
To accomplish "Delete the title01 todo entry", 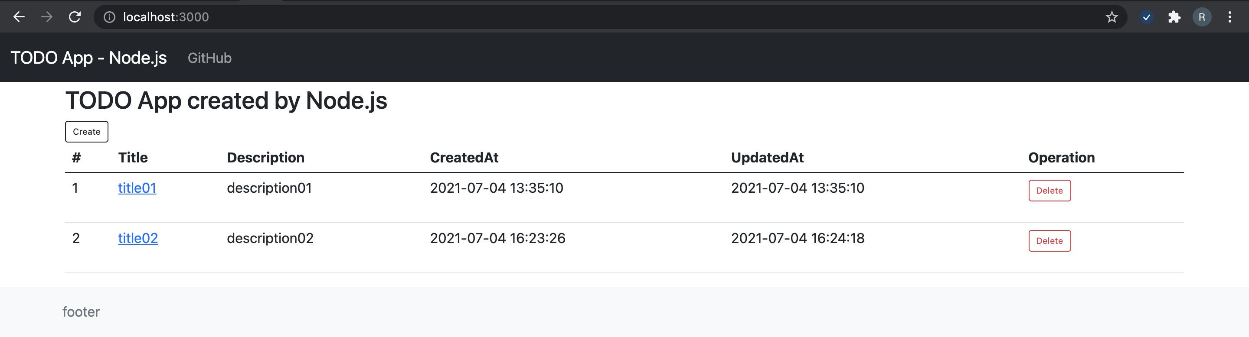I will (x=1049, y=190).
